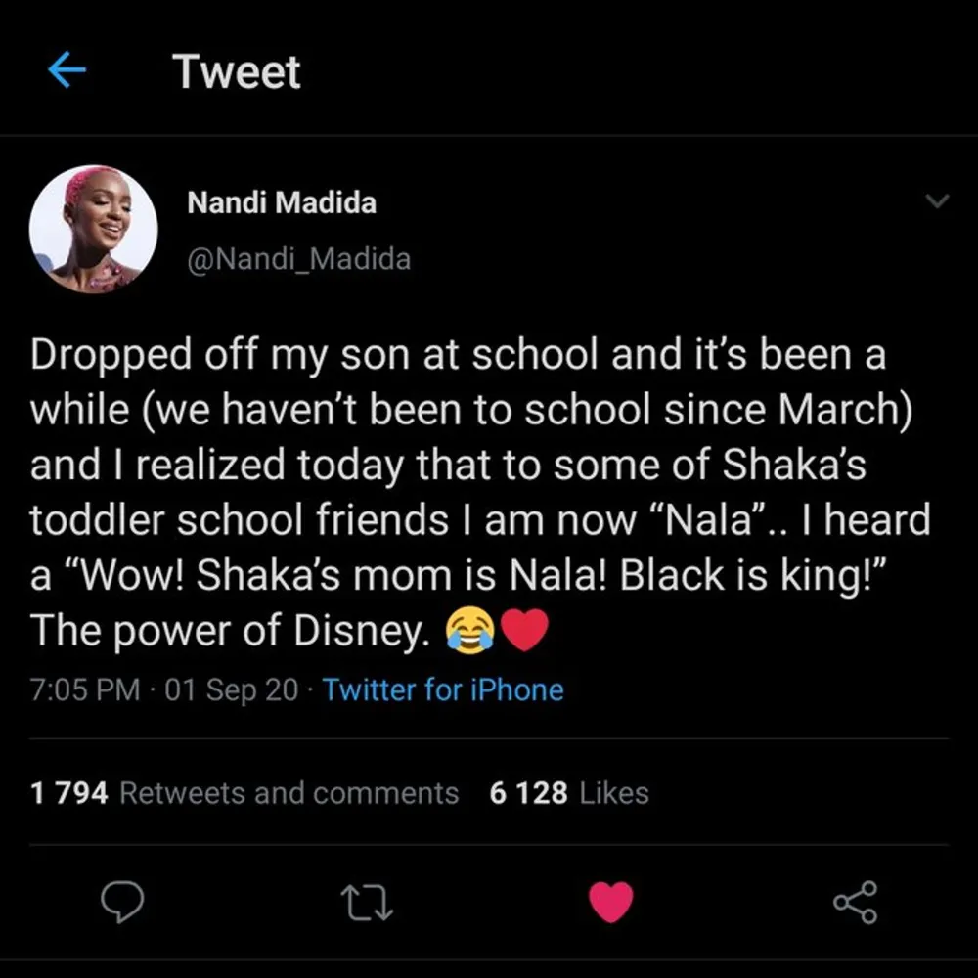The width and height of the screenshot is (978, 978).
Task: Share the tweet using share icon
Action: coord(855,902)
